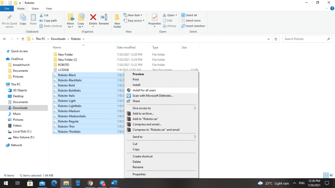The width and height of the screenshot is (335, 188).
Task: Expand the Send to submenu
Action: click(x=161, y=137)
